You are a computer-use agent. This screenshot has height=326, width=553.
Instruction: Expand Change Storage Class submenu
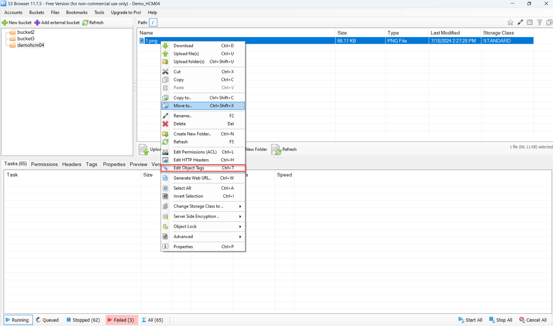tap(240, 206)
